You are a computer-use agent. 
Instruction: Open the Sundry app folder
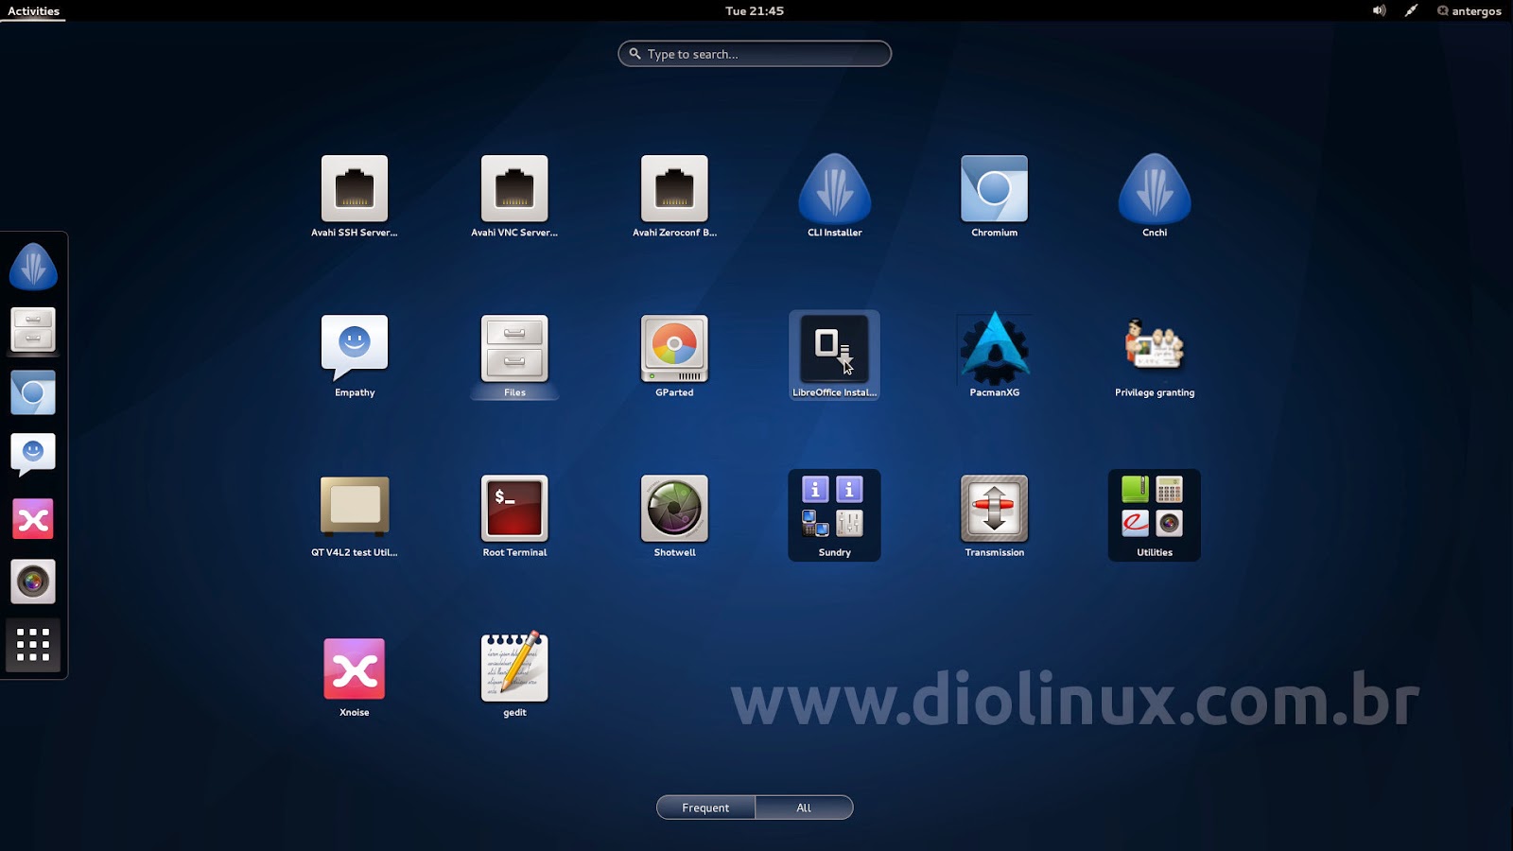835,516
